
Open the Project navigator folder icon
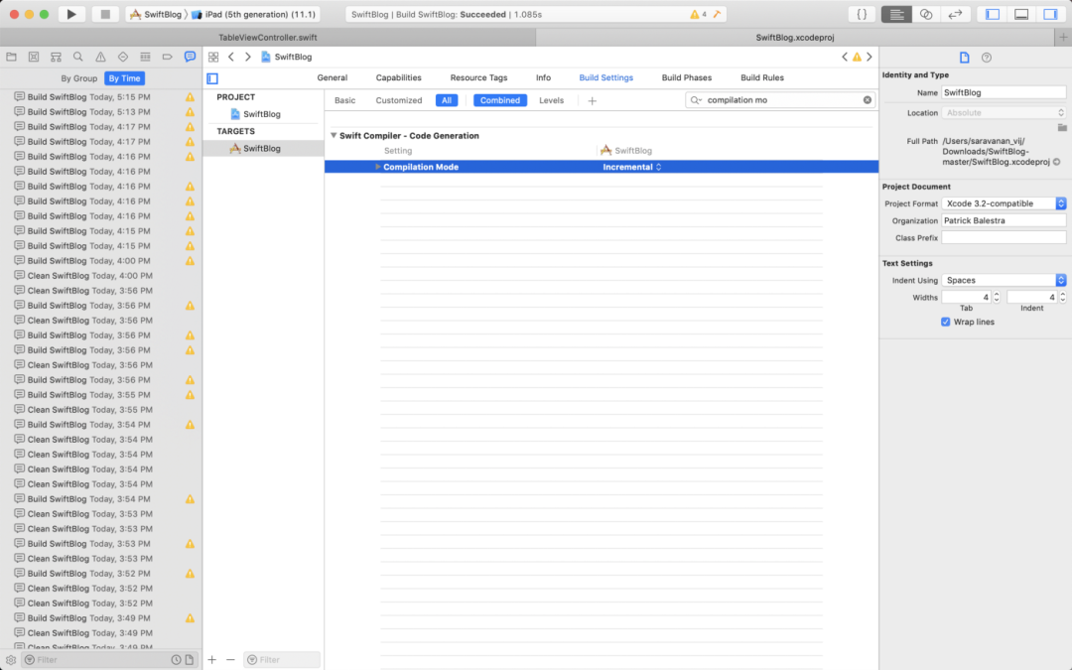click(11, 57)
